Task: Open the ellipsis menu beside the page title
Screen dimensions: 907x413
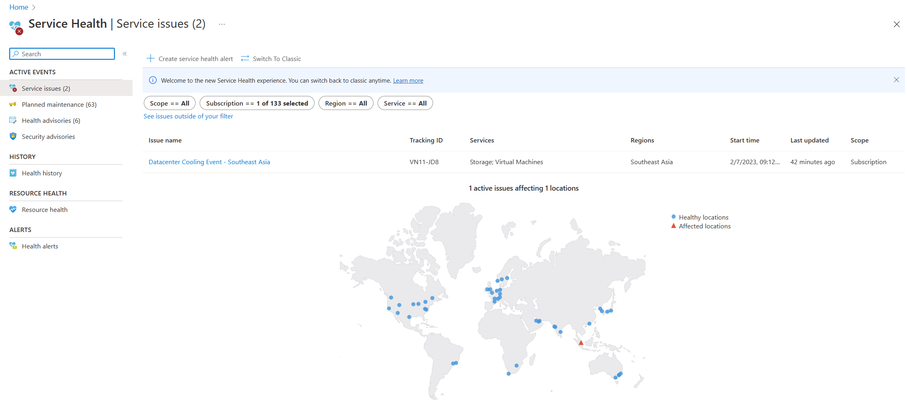Action: (x=221, y=24)
